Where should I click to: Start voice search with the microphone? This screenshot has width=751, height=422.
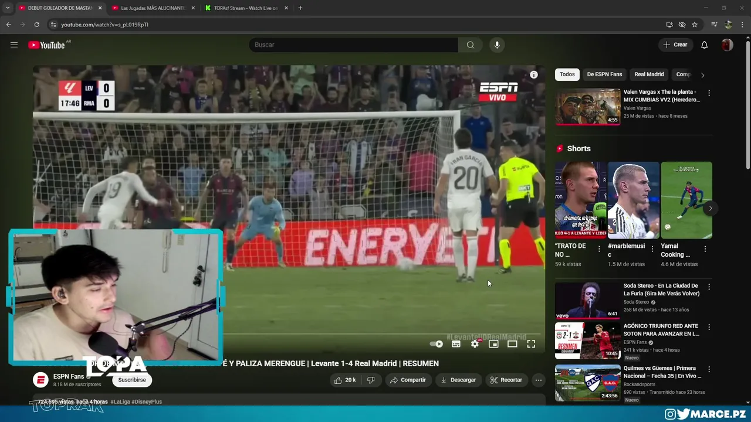pyautogui.click(x=497, y=45)
